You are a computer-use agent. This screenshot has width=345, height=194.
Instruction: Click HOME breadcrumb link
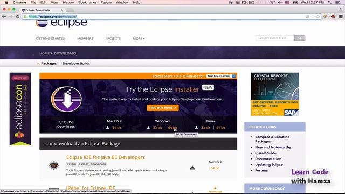tap(44, 53)
